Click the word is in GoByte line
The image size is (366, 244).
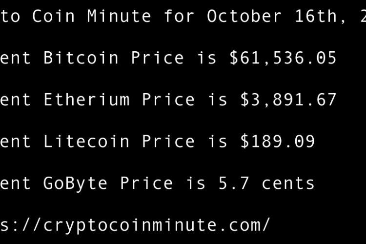pyautogui.click(x=196, y=183)
